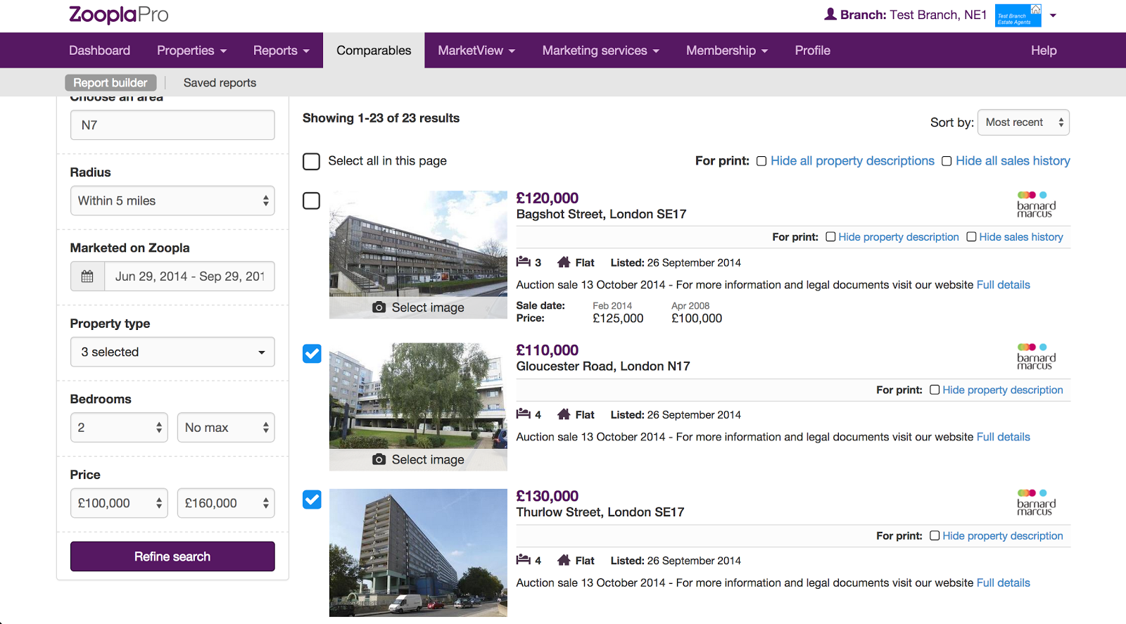Click the calendar icon in Marketed on Zoopla
This screenshot has height=624, width=1126.
coord(87,276)
